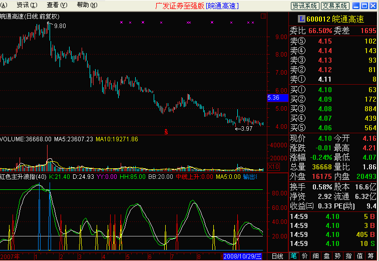The height and width of the screenshot is (261, 379).
Task: Select the 细 tab
Action: pyautogui.click(x=315, y=256)
